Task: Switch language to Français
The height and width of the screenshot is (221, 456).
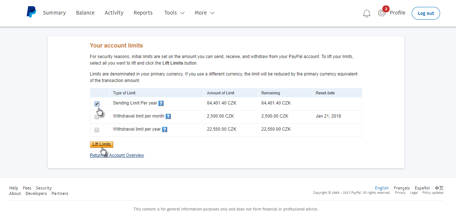Action: click(x=401, y=188)
